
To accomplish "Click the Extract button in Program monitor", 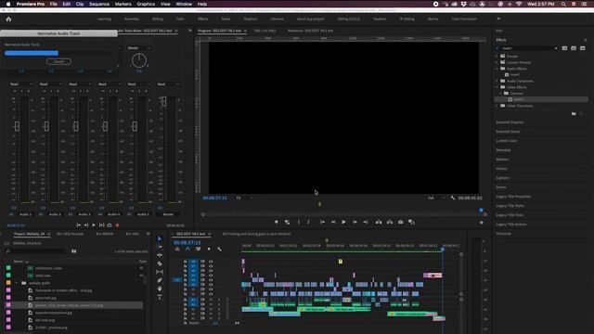I will pos(390,222).
